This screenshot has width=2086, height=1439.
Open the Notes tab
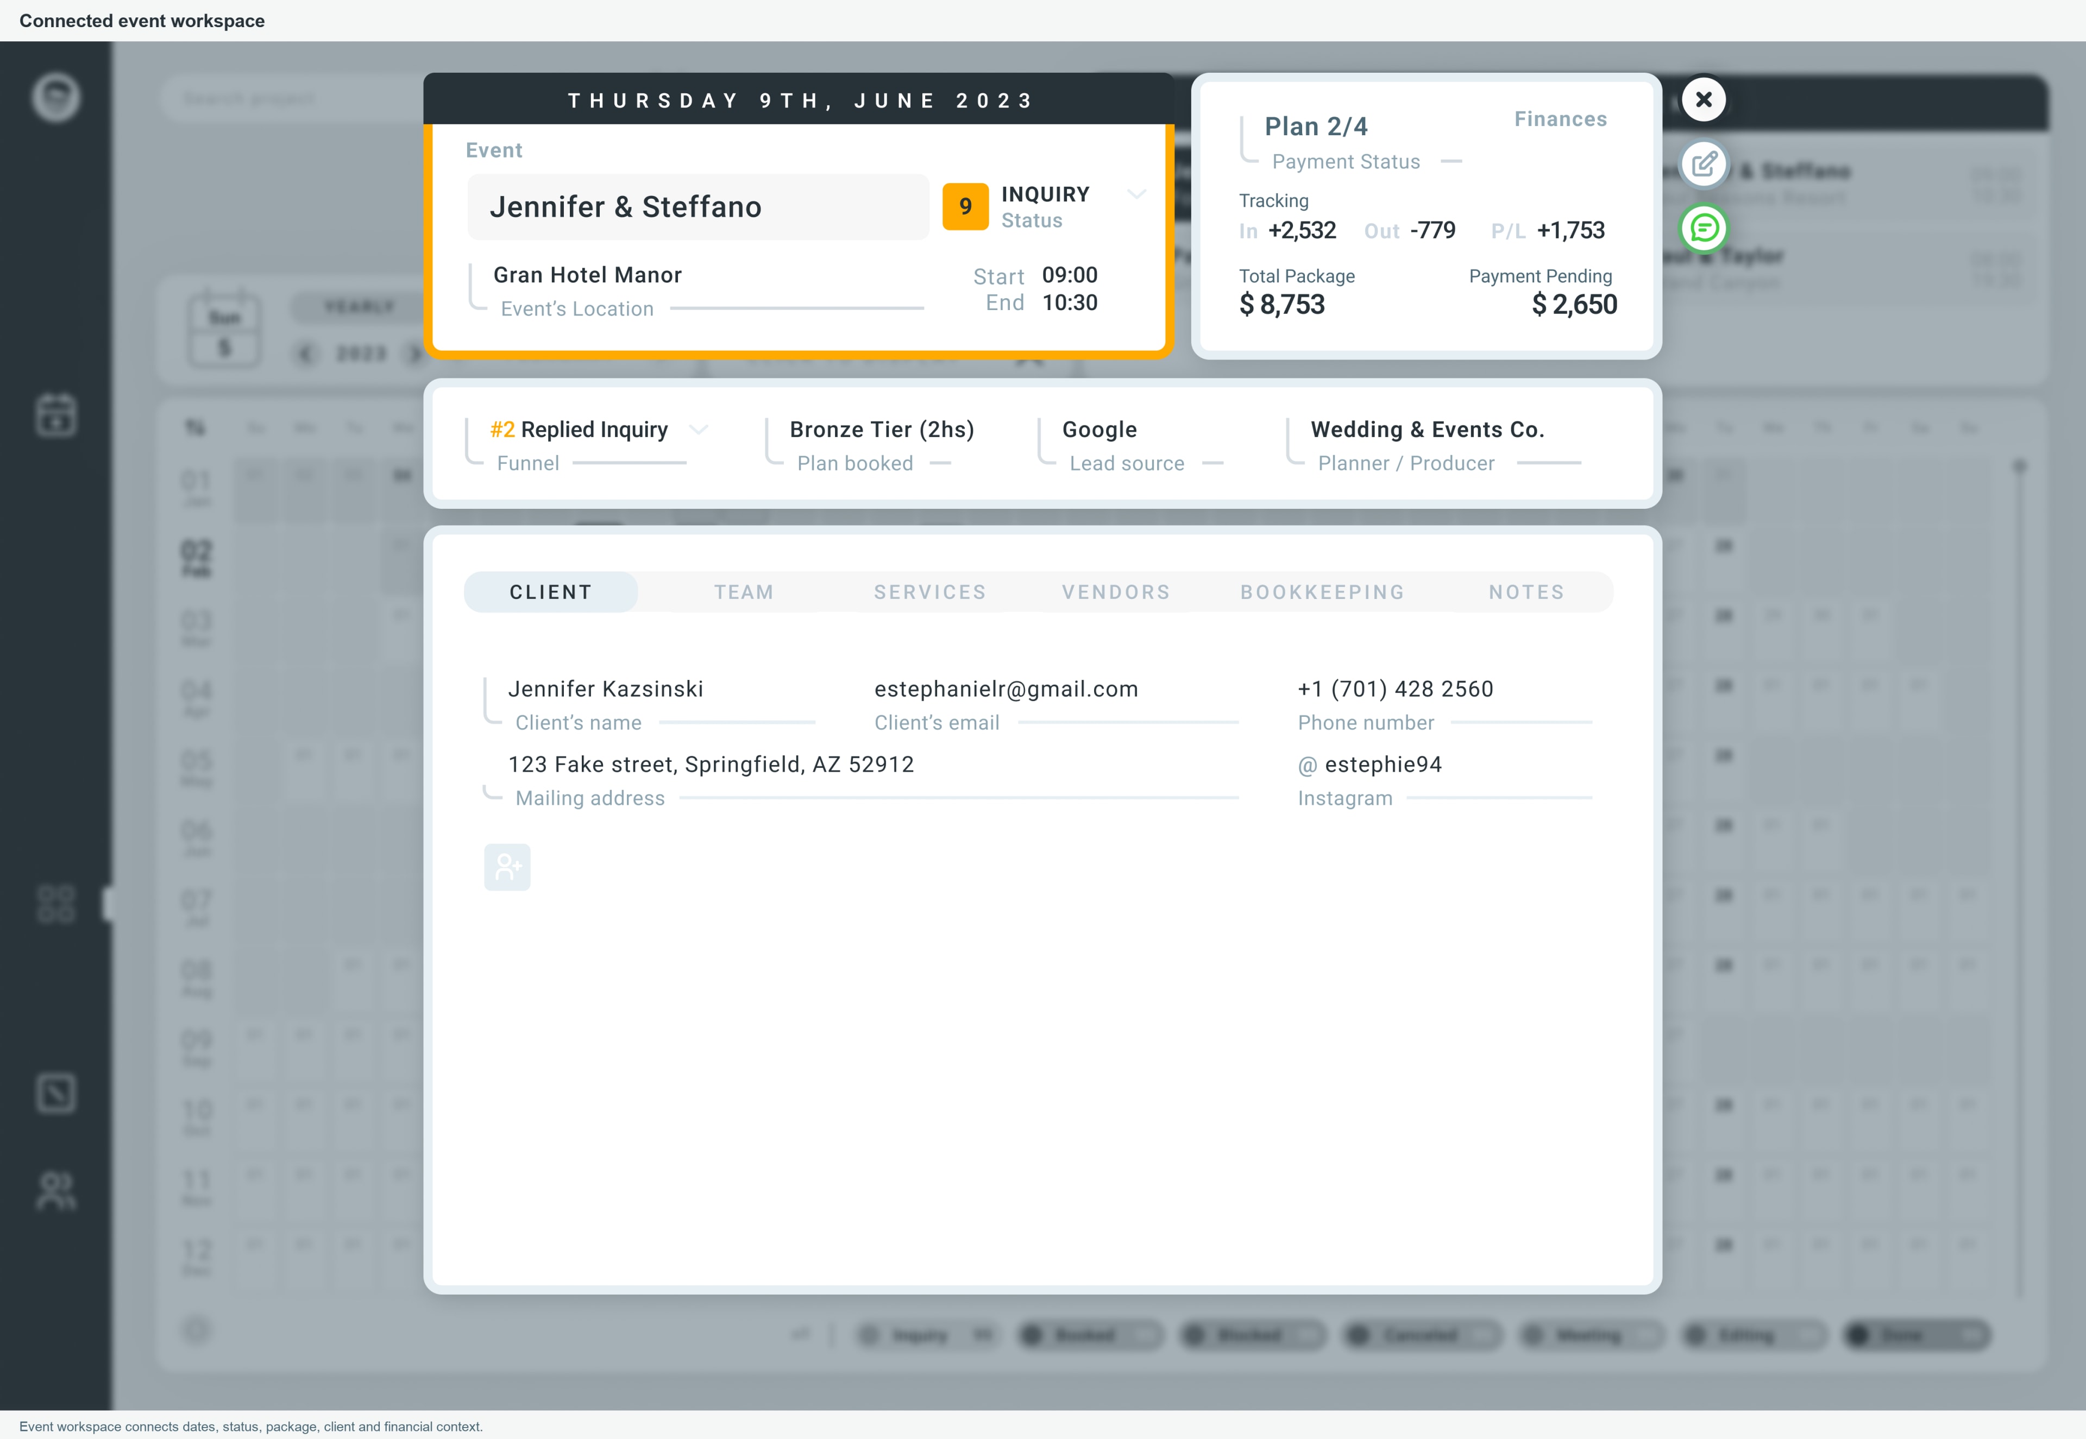(1526, 591)
